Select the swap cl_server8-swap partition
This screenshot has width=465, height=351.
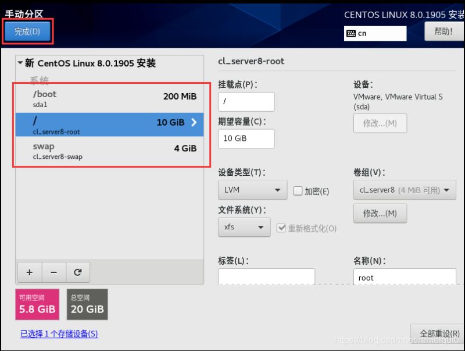(109, 151)
